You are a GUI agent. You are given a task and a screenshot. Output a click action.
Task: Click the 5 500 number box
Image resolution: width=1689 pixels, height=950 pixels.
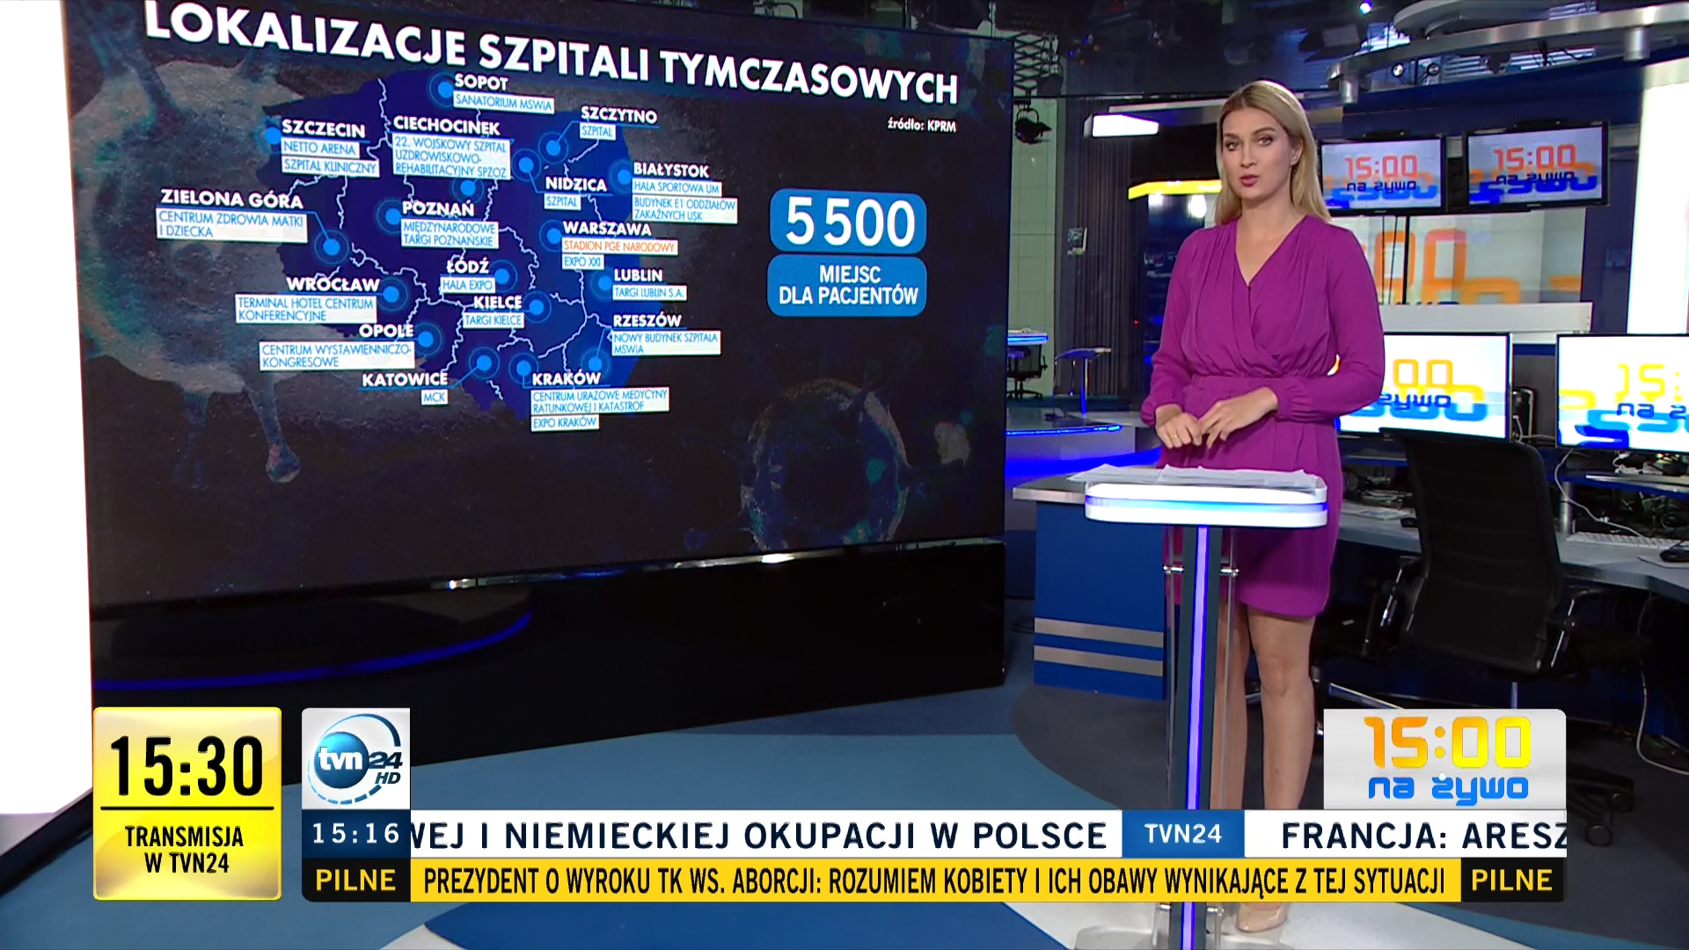(x=848, y=222)
